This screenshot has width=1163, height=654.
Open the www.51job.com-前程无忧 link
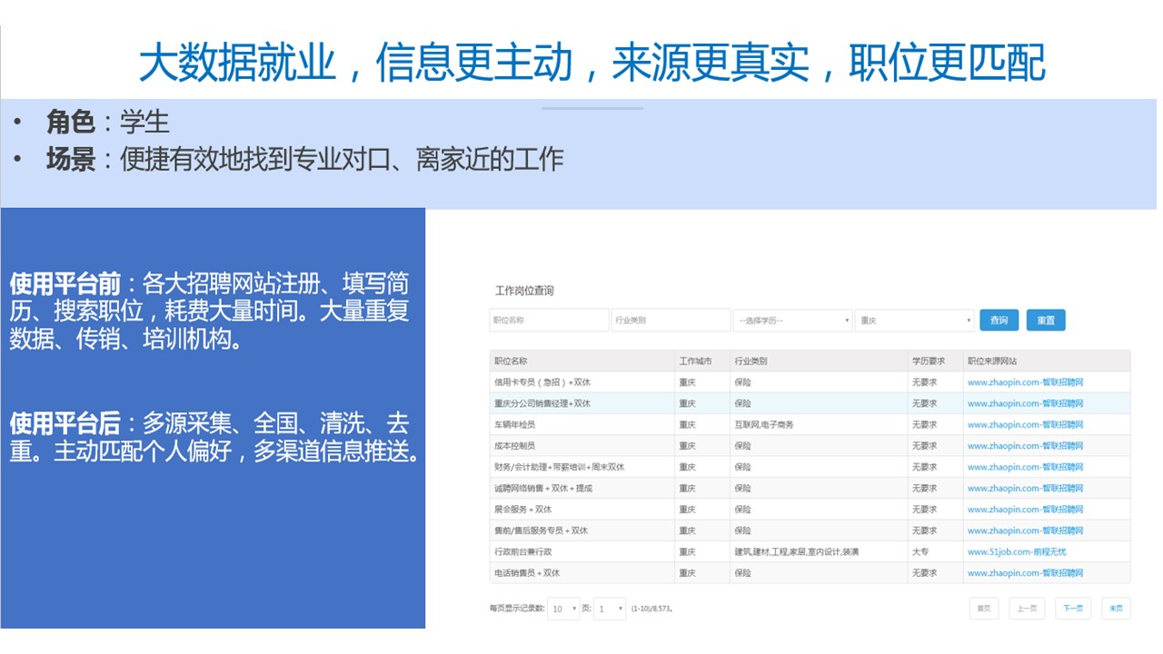click(1017, 551)
